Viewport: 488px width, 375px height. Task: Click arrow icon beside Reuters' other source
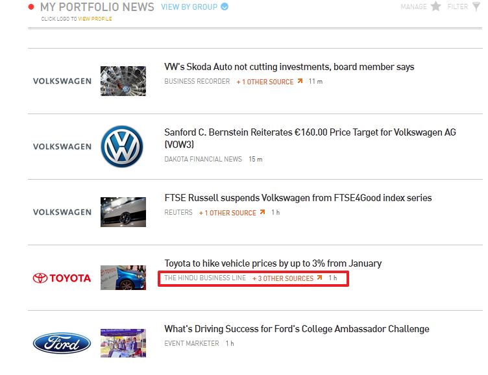click(x=263, y=212)
